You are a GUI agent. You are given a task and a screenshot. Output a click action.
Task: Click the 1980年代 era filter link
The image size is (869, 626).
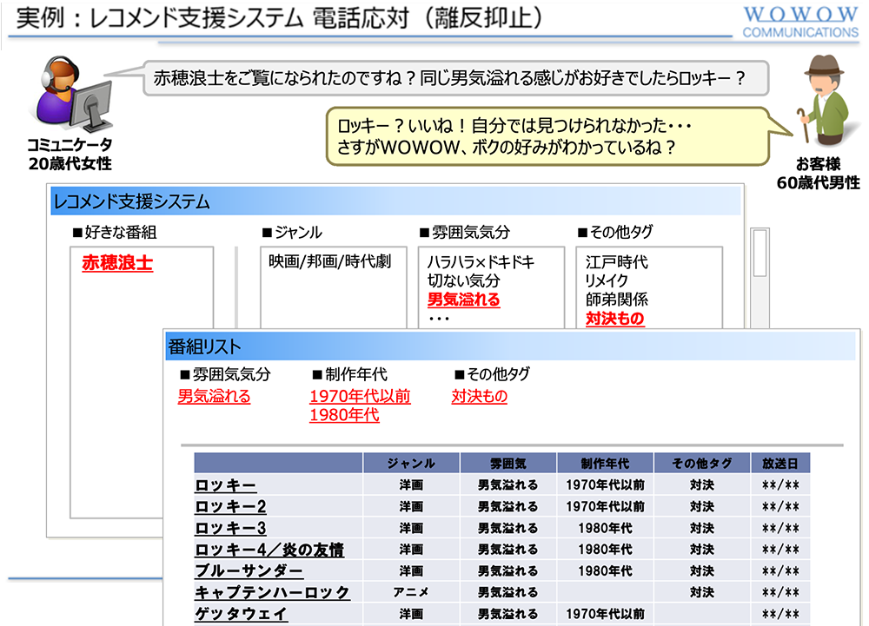(344, 415)
